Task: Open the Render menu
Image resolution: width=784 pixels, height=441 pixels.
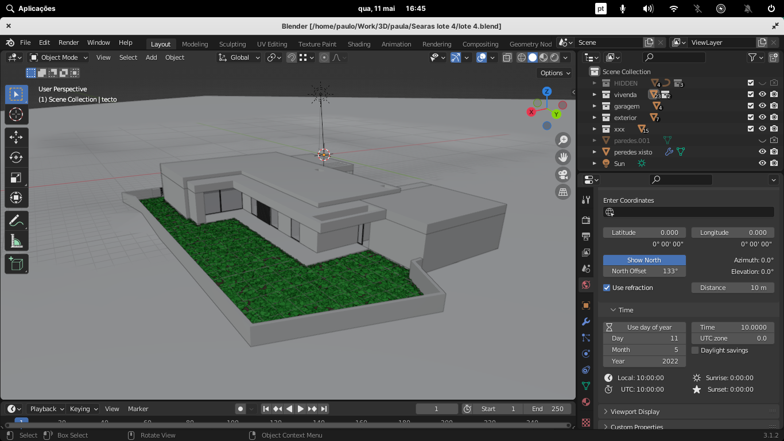Action: (68, 42)
